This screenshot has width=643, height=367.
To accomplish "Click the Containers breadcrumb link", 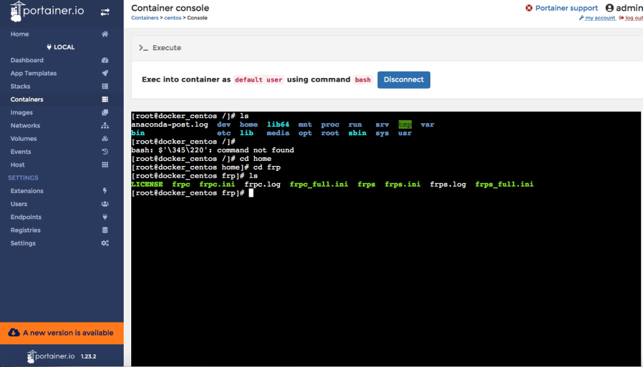I will [144, 18].
